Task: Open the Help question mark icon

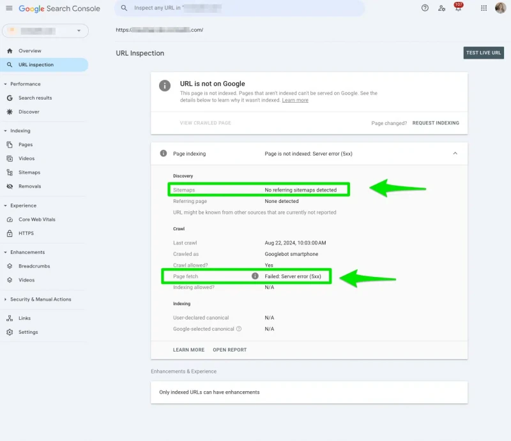Action: pos(425,8)
